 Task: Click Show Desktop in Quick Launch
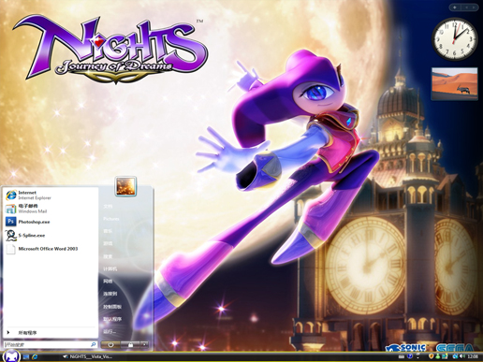26,356
